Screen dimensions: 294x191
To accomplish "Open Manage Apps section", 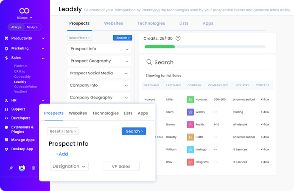I will [23, 140].
